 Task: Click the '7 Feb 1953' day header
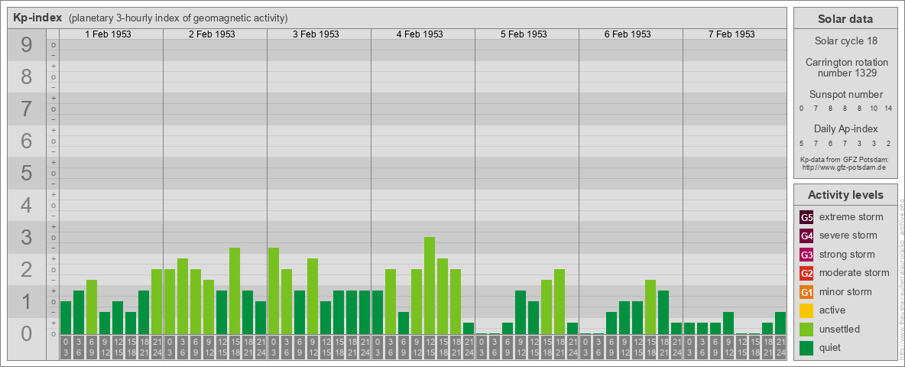pyautogui.click(x=731, y=34)
